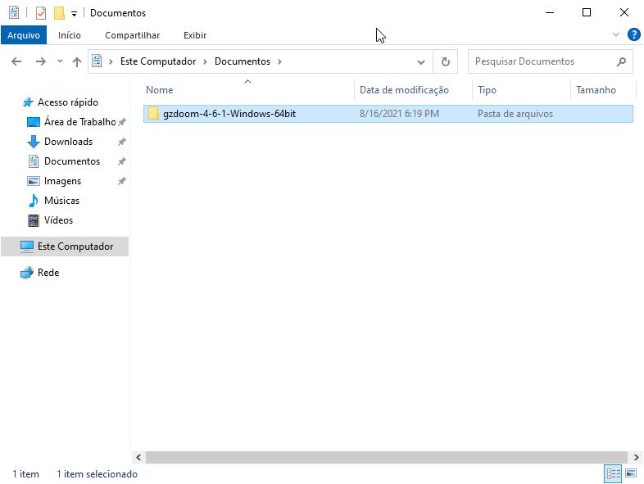Sort by Tamanho column header

(596, 90)
